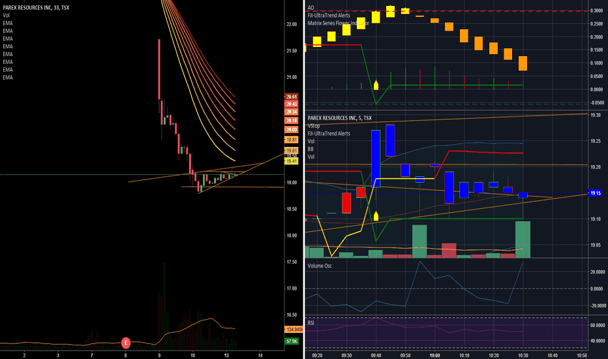Click the Vol label on the 33-minute chart

[x=7, y=16]
